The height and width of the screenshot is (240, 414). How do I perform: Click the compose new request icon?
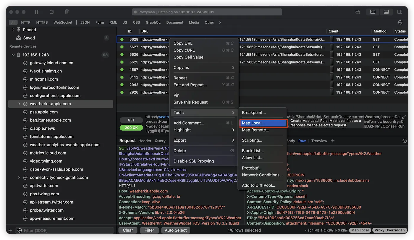tap(52, 12)
